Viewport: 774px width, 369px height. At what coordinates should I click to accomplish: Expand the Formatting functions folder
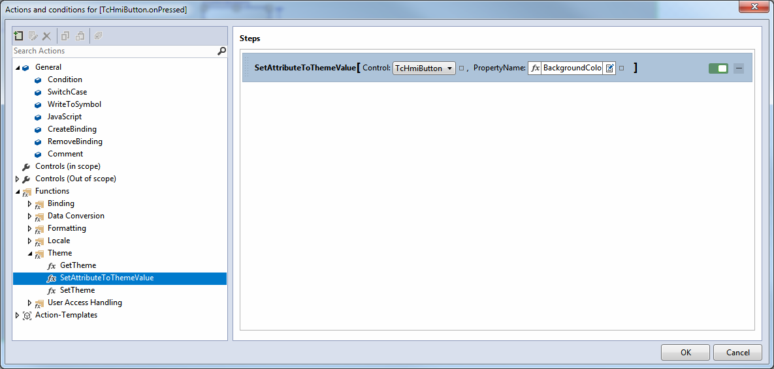click(29, 228)
